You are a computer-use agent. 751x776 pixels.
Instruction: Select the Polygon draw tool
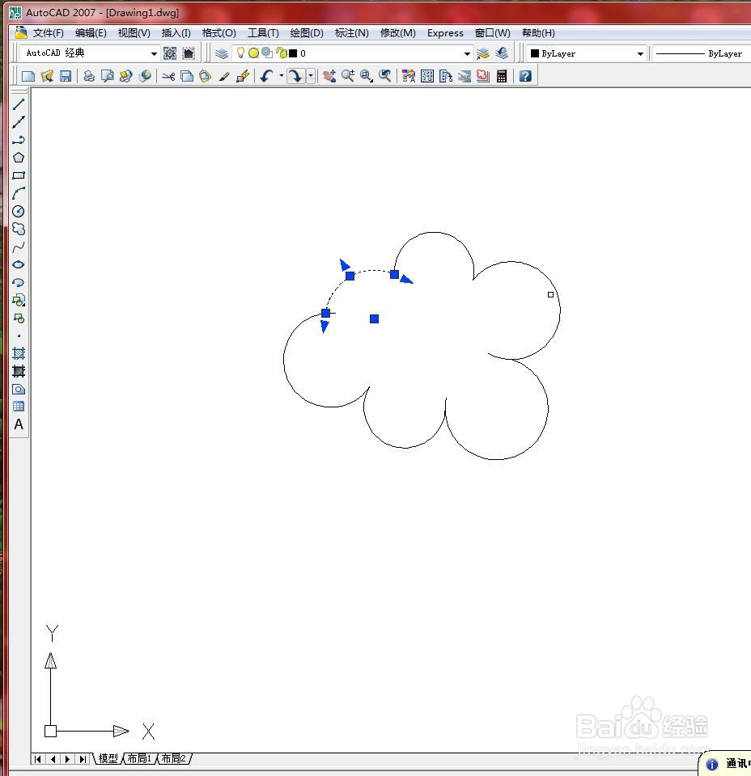pos(19,158)
